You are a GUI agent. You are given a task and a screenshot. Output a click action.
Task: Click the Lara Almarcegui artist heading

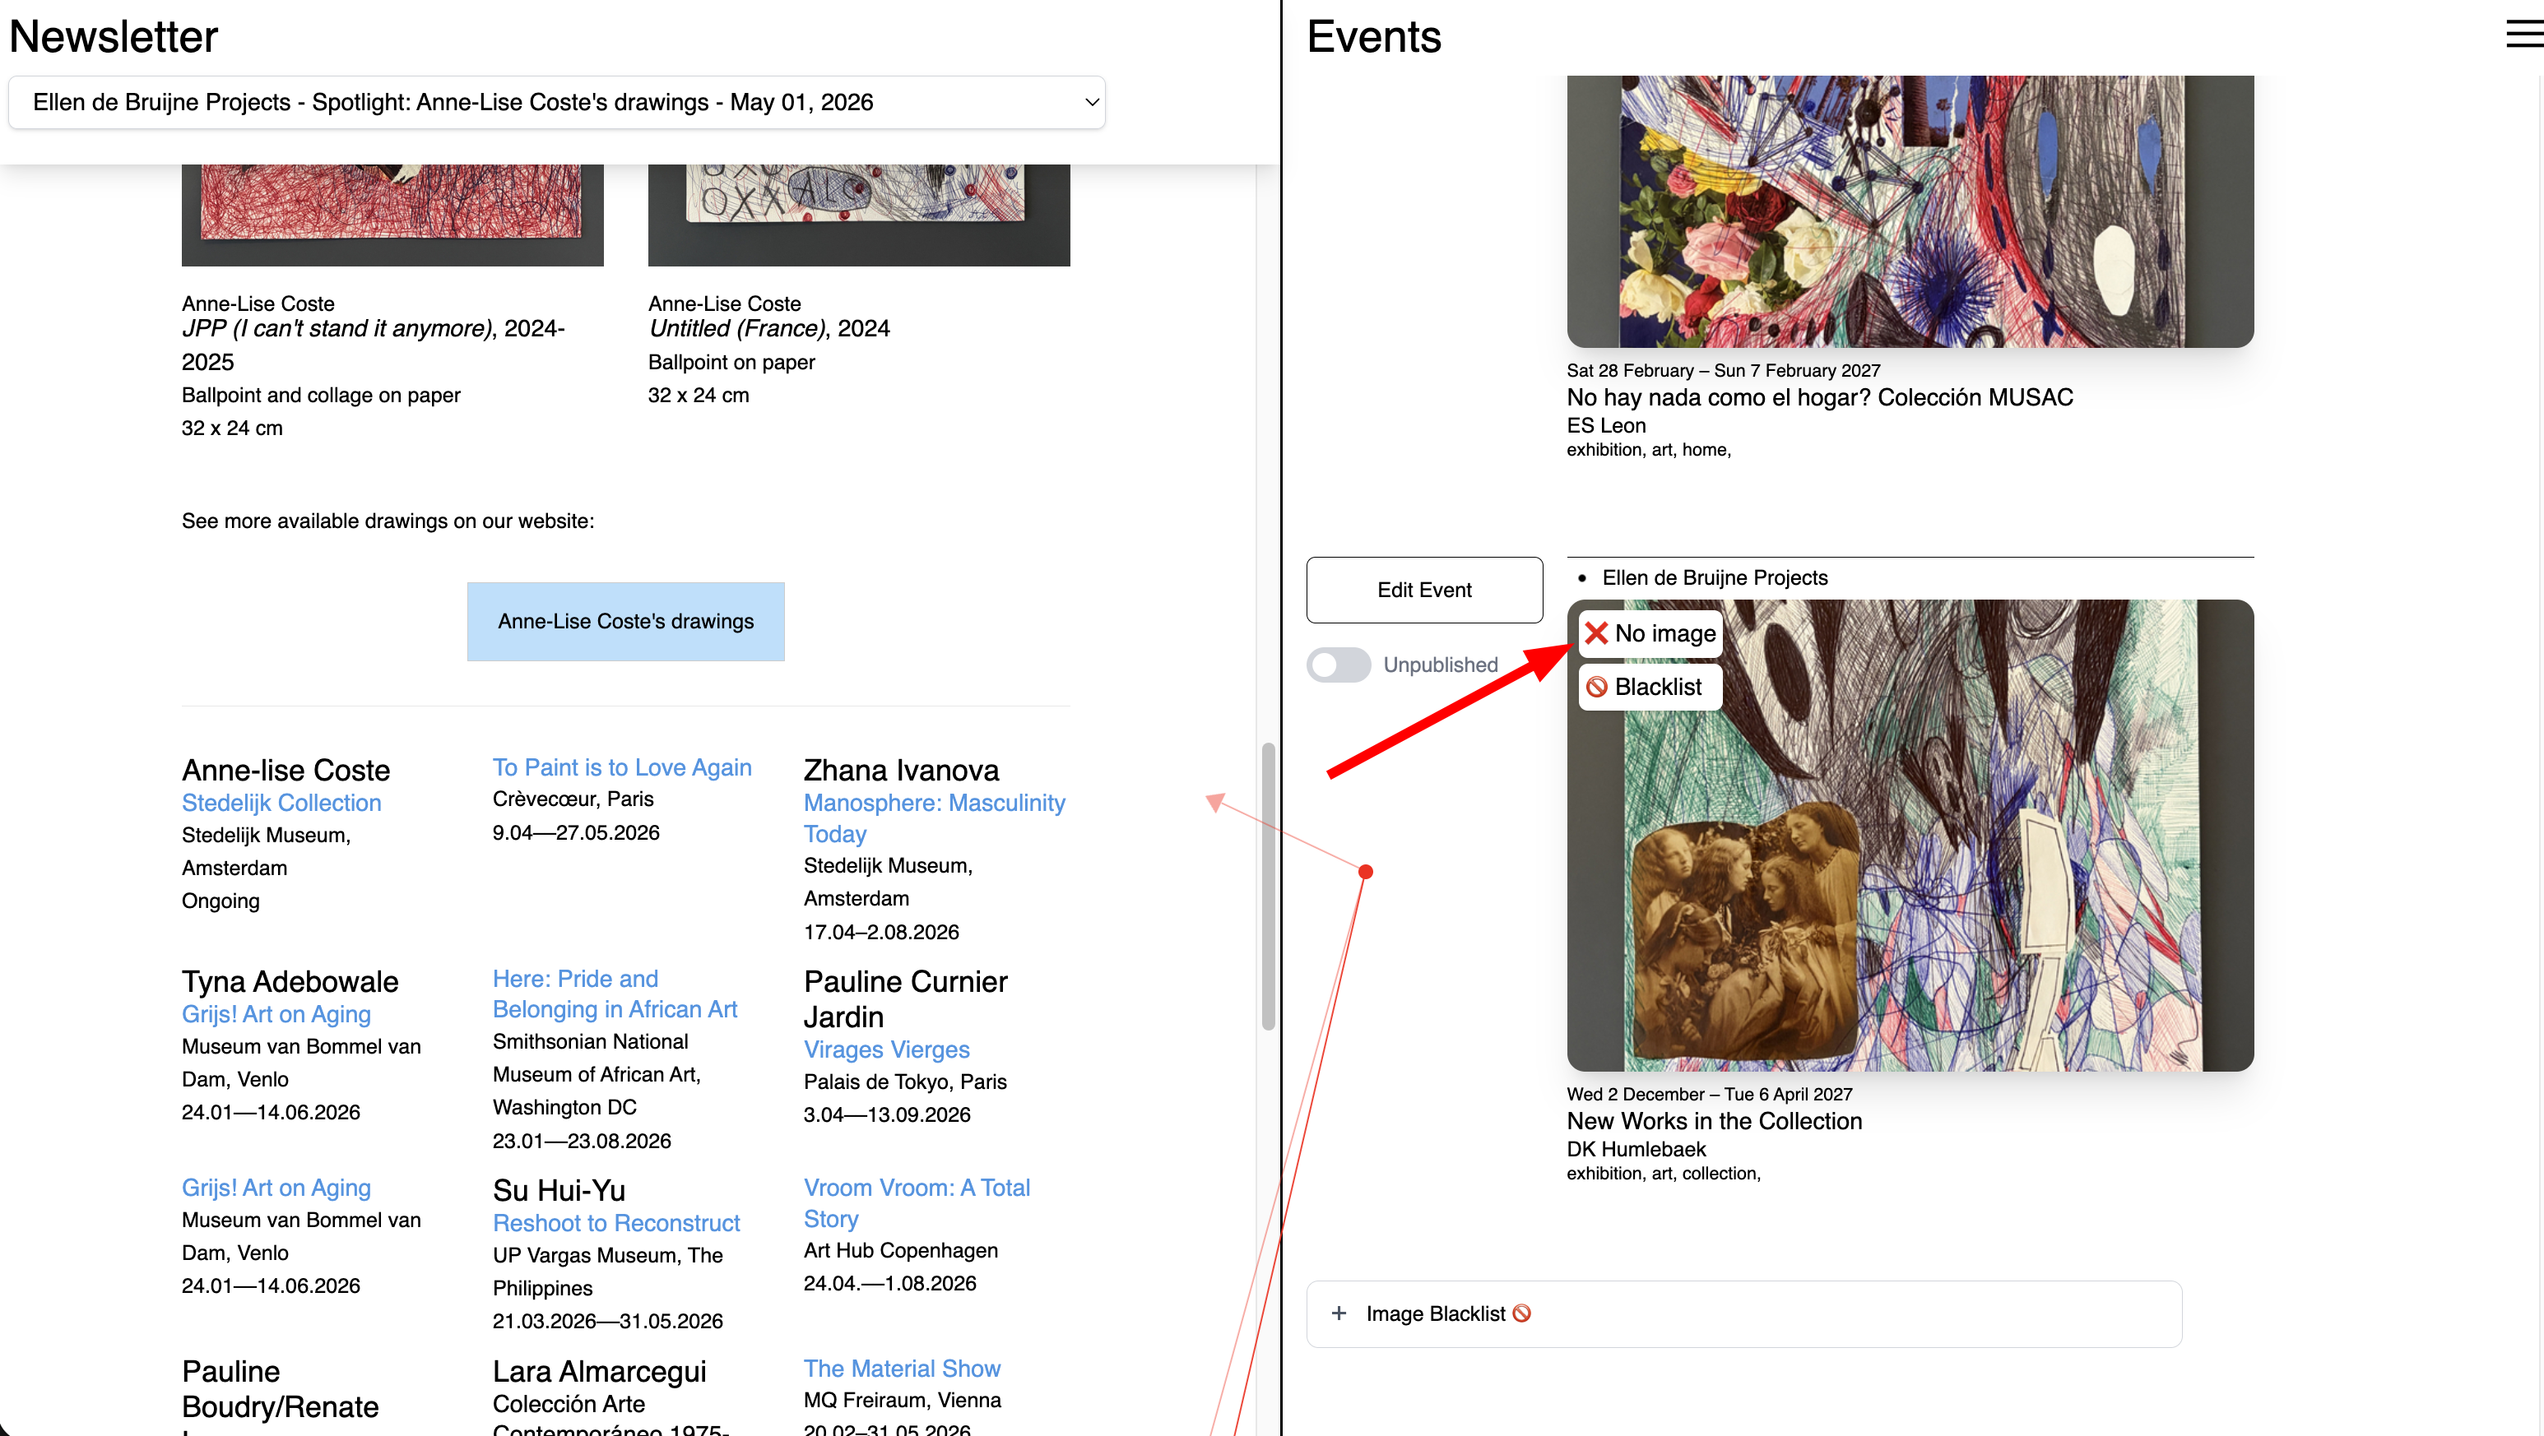point(600,1372)
